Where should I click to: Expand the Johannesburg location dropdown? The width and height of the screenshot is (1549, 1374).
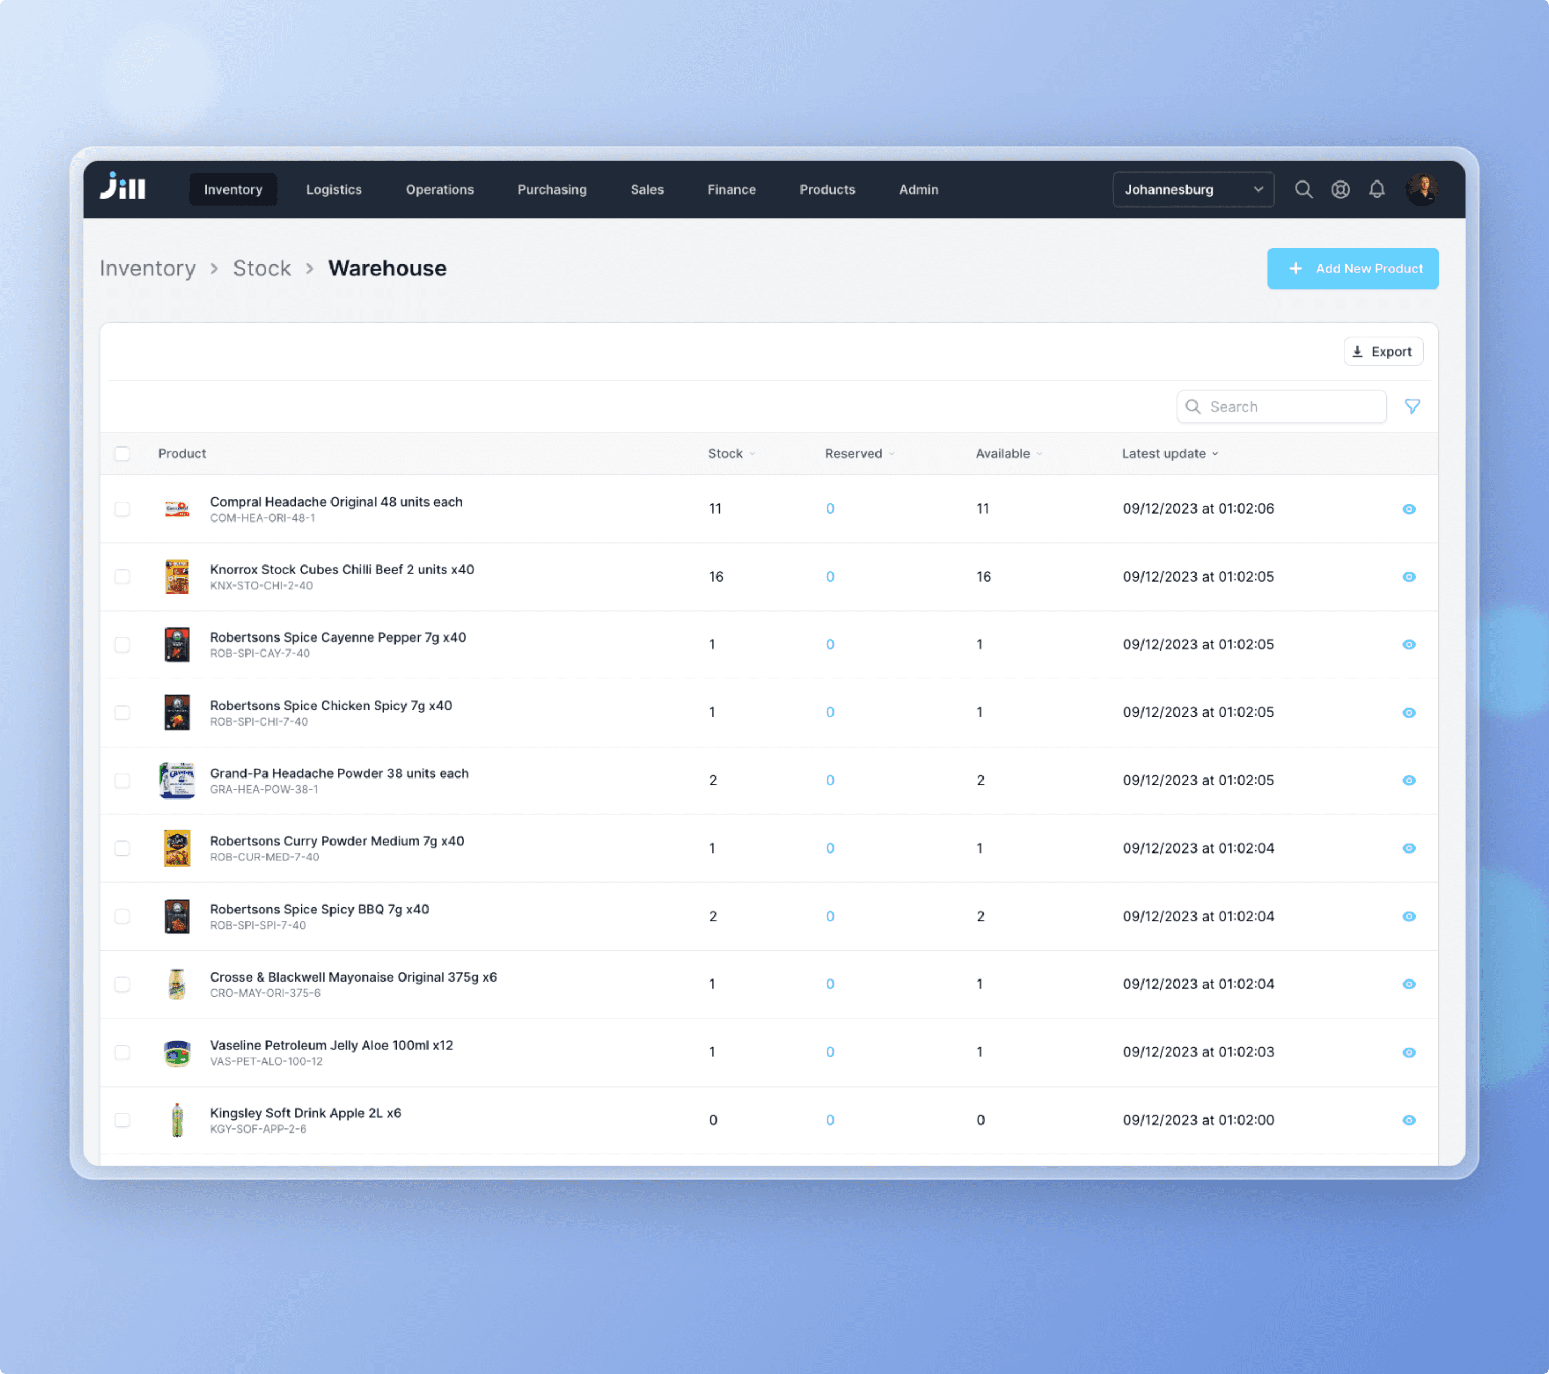[1192, 189]
